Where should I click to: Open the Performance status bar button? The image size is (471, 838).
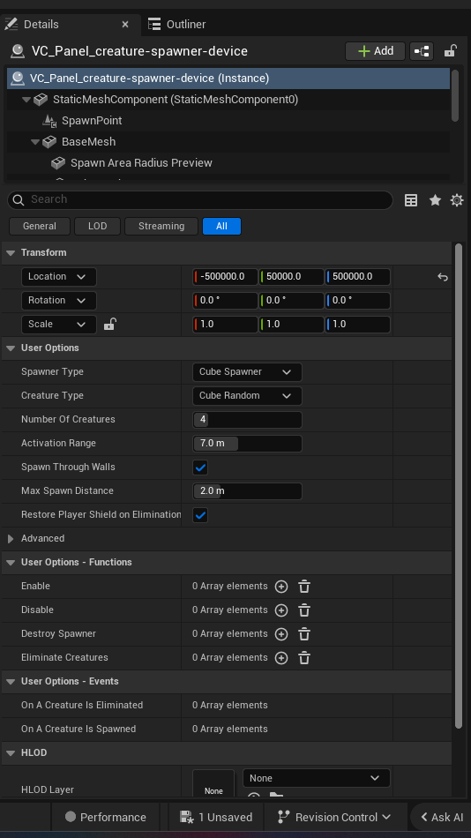105,817
